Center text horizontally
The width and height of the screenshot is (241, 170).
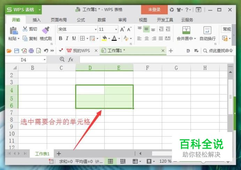146,38
